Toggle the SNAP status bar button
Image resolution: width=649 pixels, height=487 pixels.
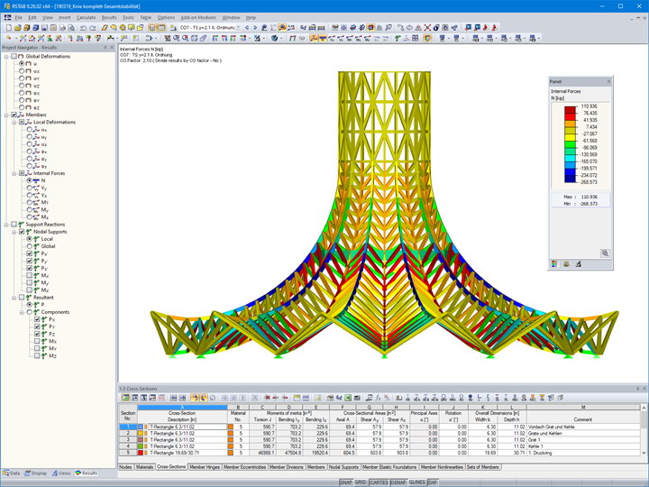pos(345,482)
